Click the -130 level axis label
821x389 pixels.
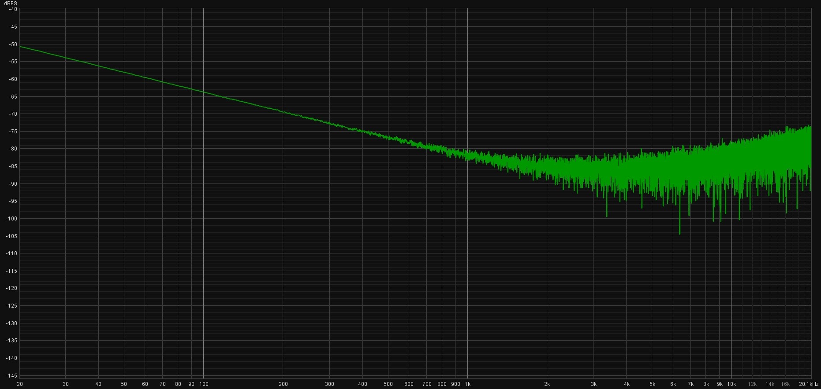[11, 323]
